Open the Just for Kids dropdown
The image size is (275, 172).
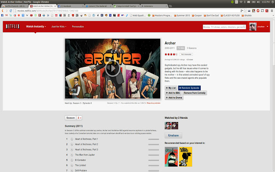[59, 27]
